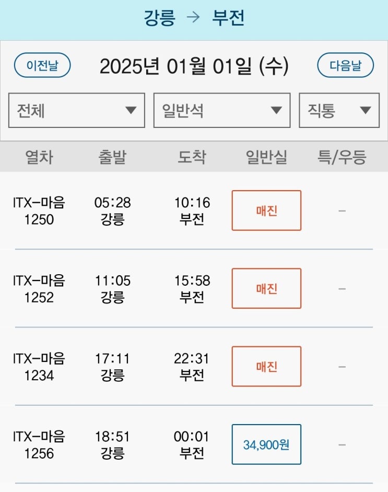Click the 열차 column header

tap(39, 157)
